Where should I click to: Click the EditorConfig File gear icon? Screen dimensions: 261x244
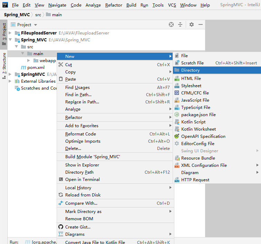point(177,143)
